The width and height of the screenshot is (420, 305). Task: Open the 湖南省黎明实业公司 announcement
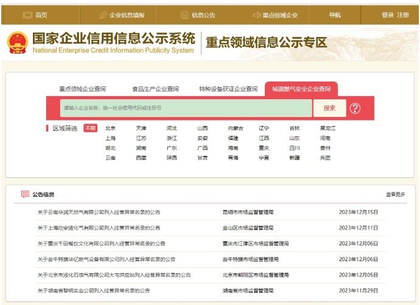point(94,290)
